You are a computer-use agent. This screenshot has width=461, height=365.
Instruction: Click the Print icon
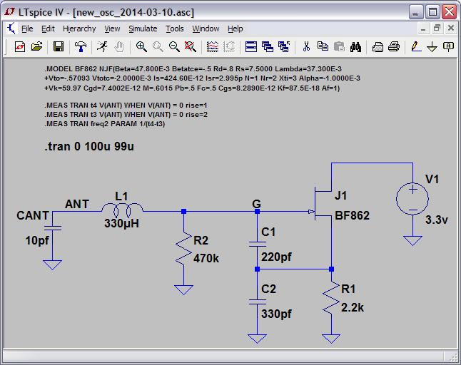(394, 46)
